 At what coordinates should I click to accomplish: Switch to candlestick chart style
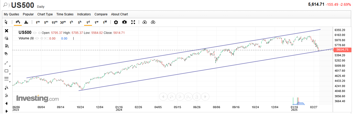click(x=18, y=22)
